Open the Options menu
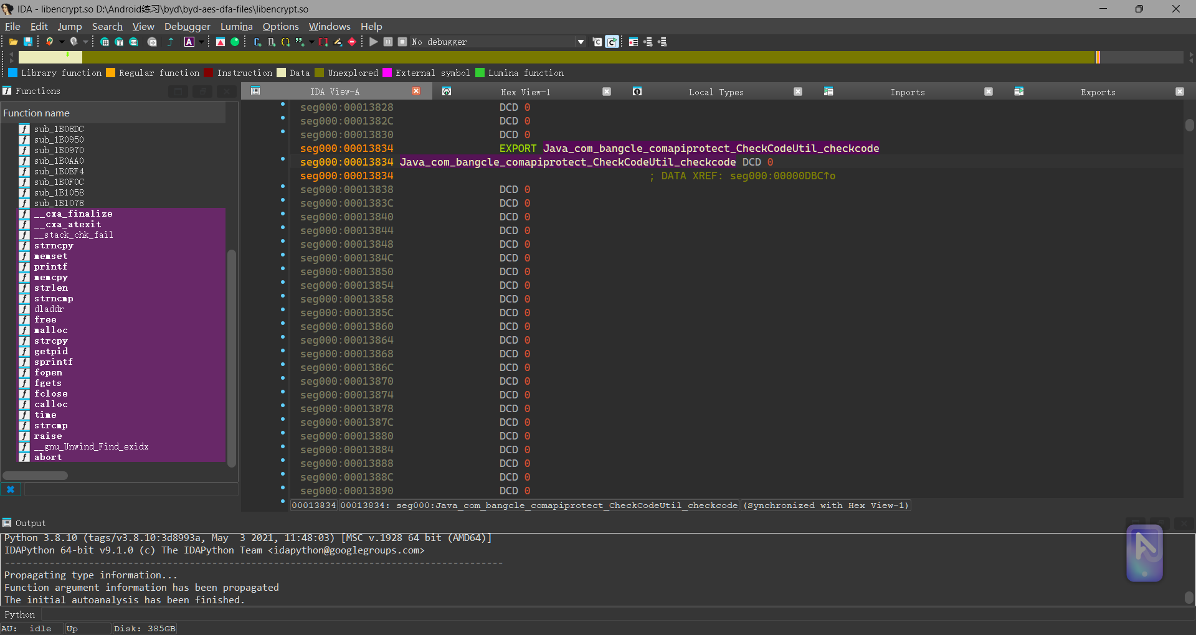 tap(281, 26)
